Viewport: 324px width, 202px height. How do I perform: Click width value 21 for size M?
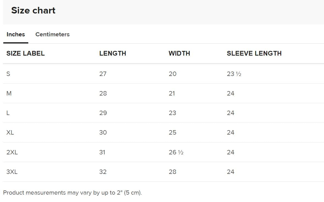click(172, 93)
